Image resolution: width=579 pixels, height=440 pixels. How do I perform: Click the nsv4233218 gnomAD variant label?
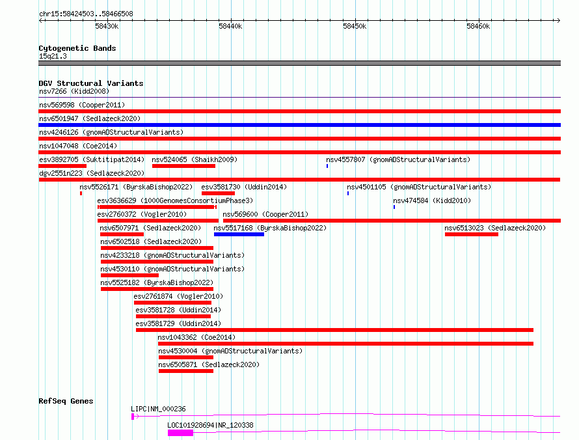pyautogui.click(x=172, y=255)
